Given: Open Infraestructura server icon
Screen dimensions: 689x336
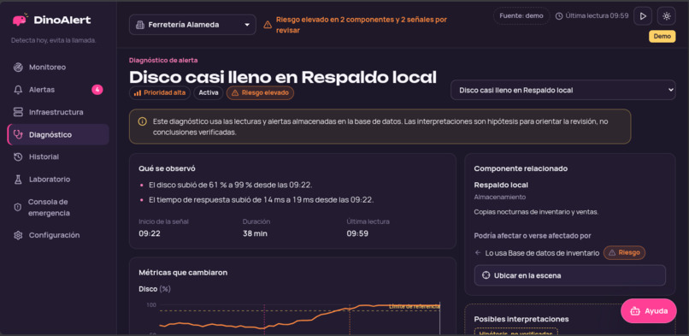Looking at the screenshot, I should (18, 112).
